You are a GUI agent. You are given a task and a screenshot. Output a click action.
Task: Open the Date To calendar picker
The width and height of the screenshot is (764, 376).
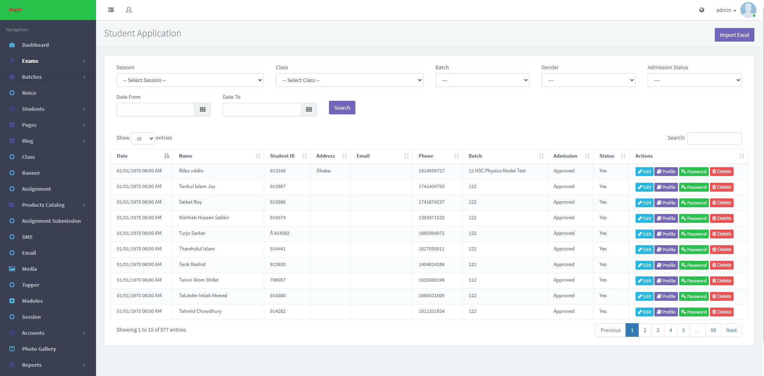(x=309, y=110)
